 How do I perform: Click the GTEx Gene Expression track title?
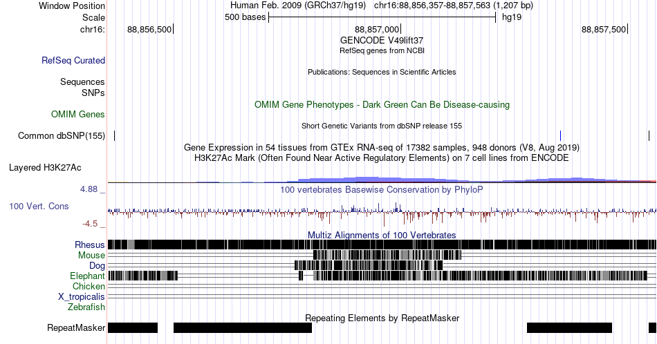click(382, 147)
